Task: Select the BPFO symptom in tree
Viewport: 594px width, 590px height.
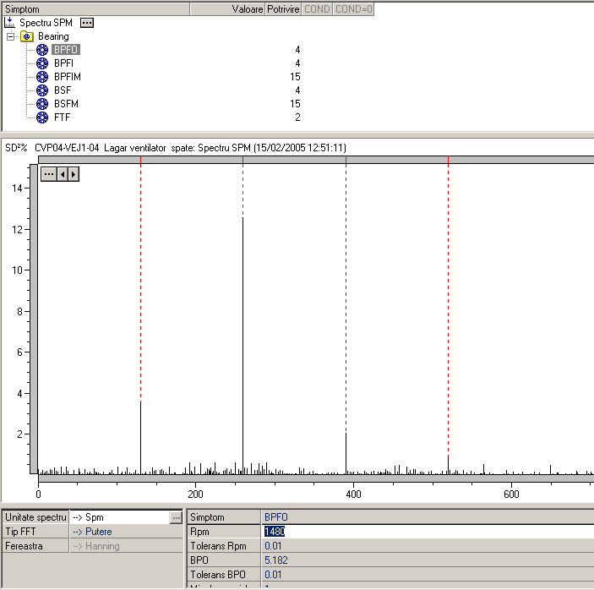Action: tap(65, 50)
